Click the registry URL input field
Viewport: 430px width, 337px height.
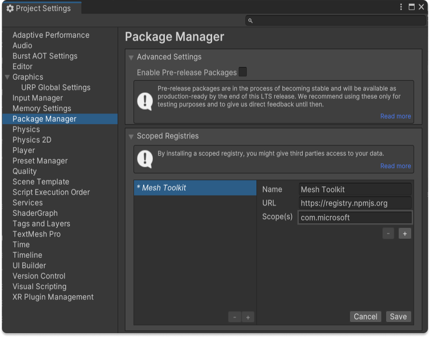point(355,203)
